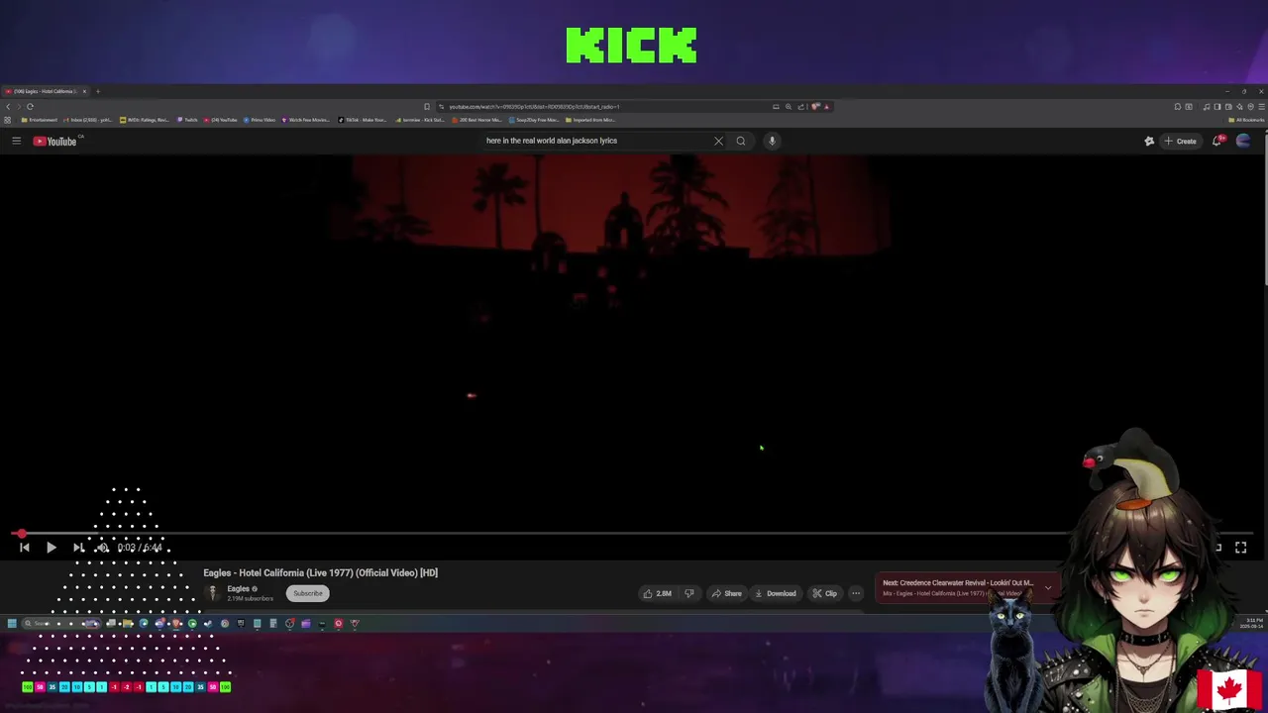
Task: Subscribe to the Eagles channel
Action: tap(307, 593)
